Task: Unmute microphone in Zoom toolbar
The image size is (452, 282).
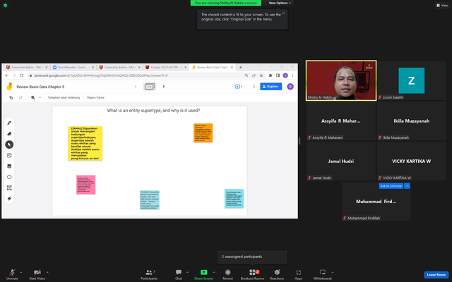Action: 12,274
